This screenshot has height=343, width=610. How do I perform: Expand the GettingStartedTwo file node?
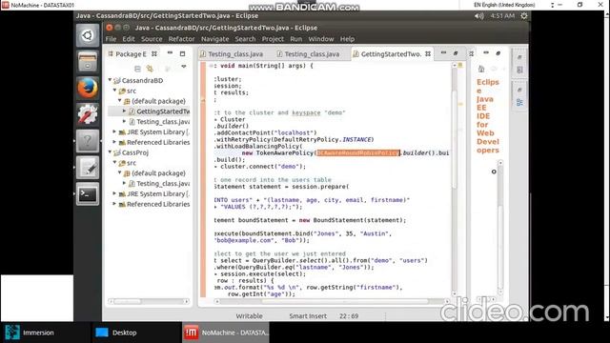[x=125, y=111]
